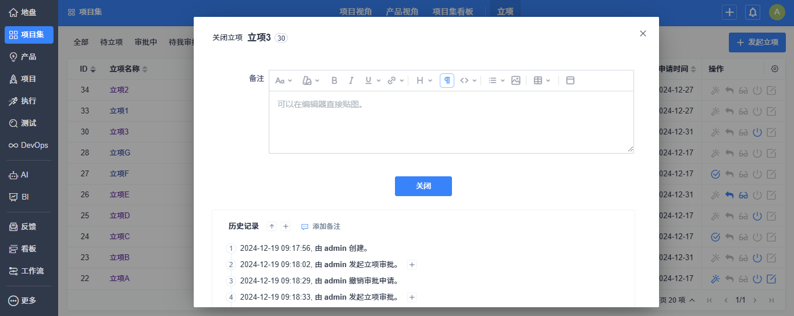
Task: Open the notifications bell
Action: pos(753,12)
